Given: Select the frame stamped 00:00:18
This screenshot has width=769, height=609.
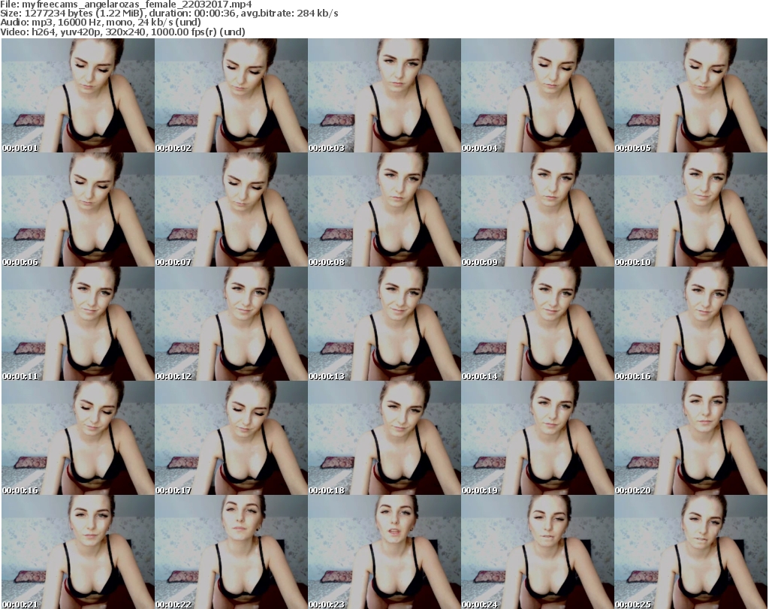Looking at the screenshot, I should (384, 438).
